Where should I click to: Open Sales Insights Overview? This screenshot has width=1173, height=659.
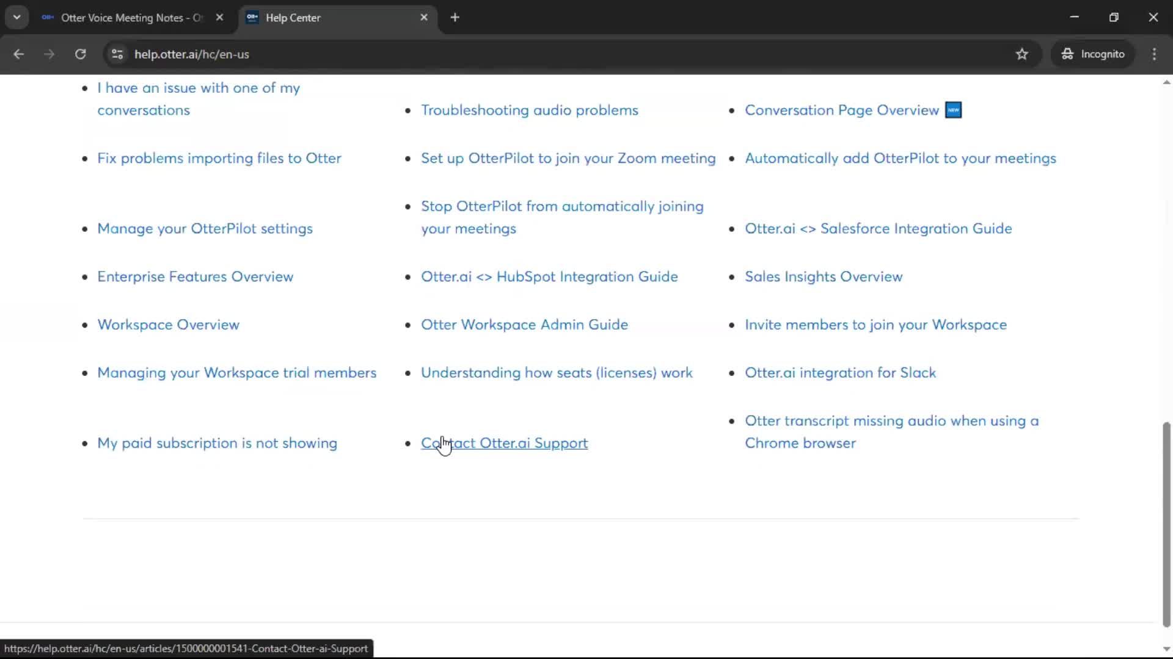[823, 277]
